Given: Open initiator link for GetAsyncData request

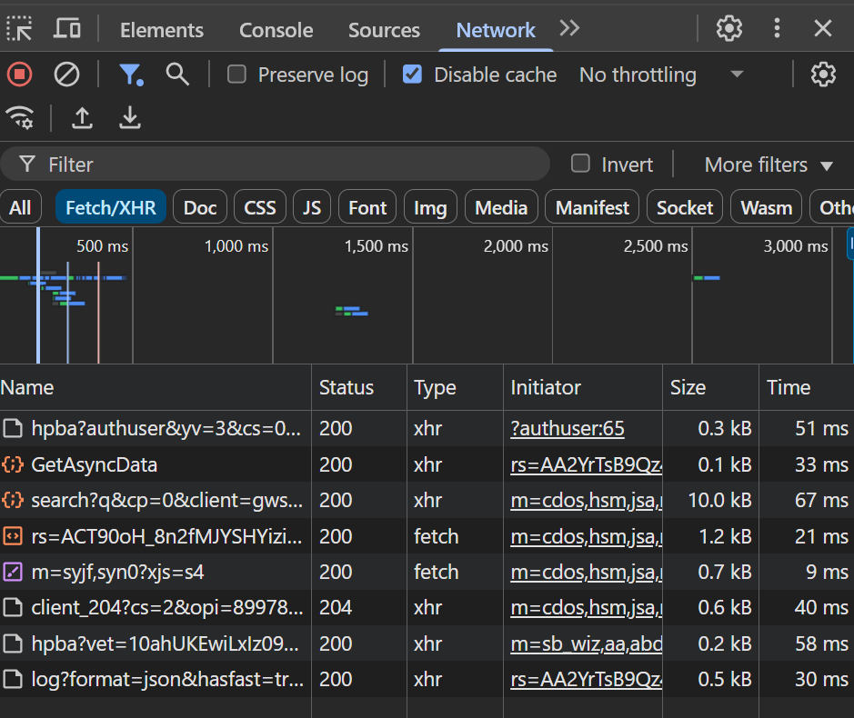Looking at the screenshot, I should point(586,464).
